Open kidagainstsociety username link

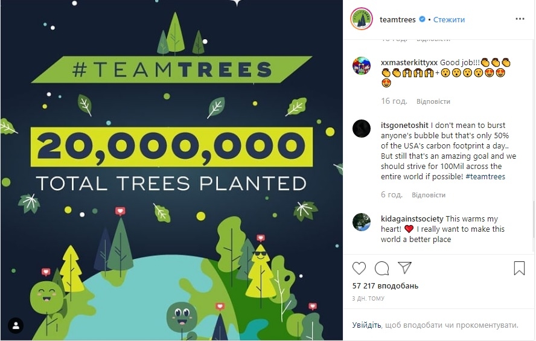click(412, 219)
